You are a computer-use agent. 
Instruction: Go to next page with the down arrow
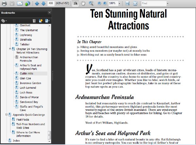pos(43,3)
